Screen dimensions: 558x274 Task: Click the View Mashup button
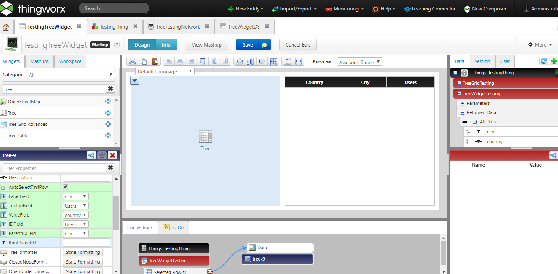207,44
